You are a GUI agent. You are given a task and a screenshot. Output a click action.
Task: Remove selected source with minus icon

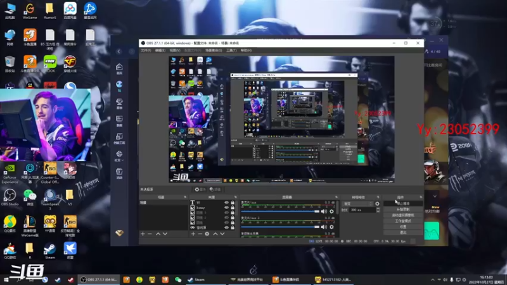(200, 234)
